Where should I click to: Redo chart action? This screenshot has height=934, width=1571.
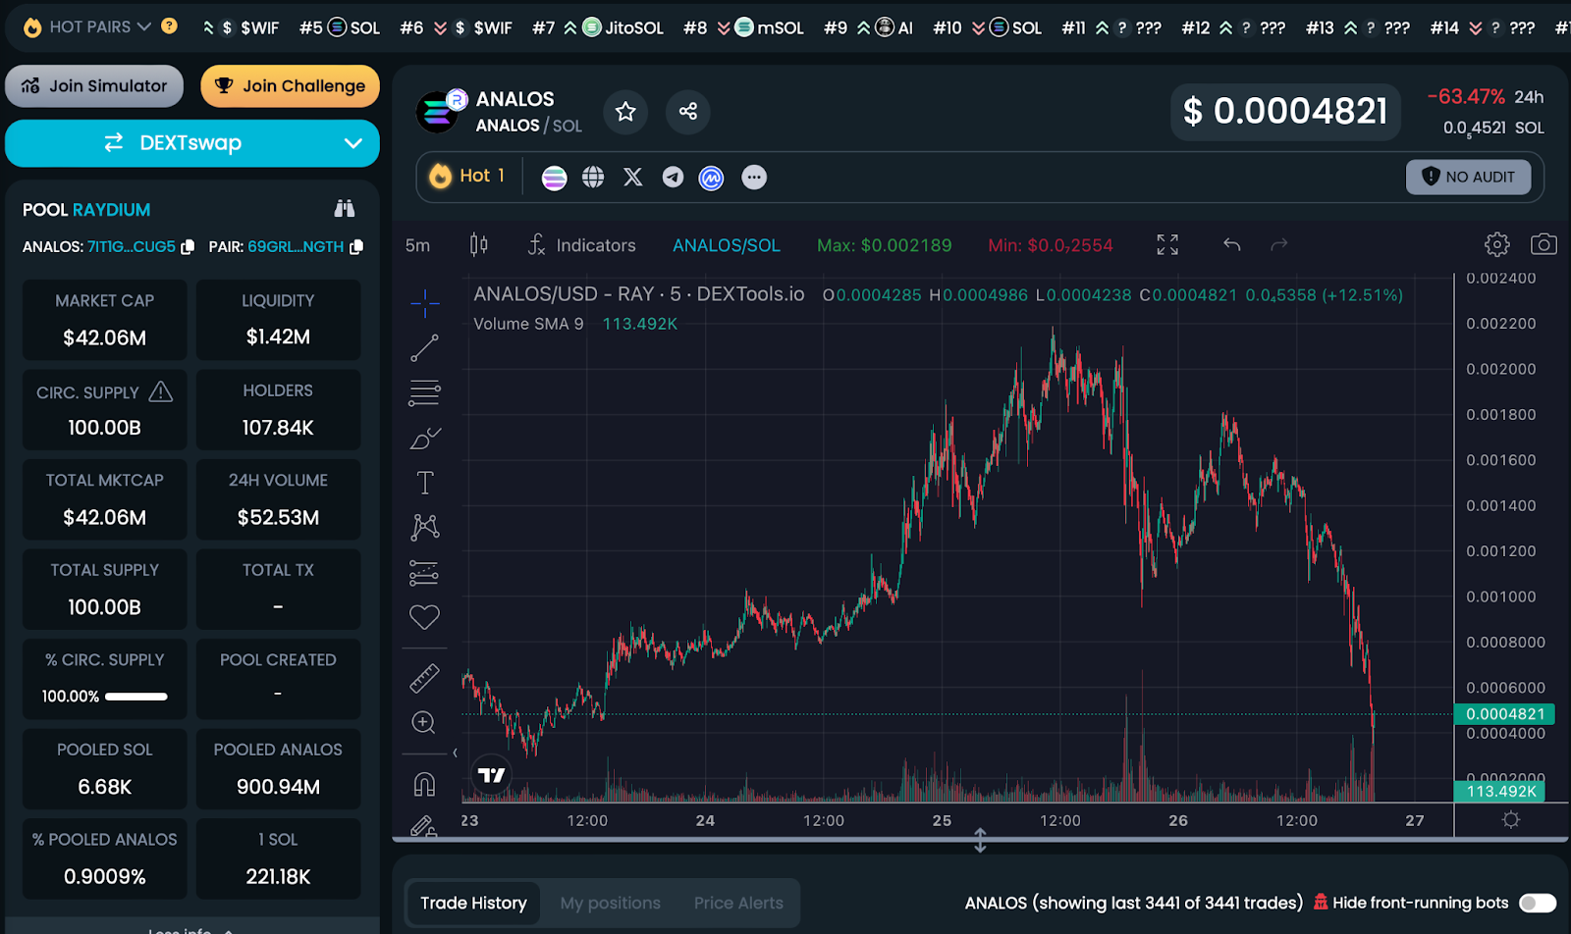1278,244
